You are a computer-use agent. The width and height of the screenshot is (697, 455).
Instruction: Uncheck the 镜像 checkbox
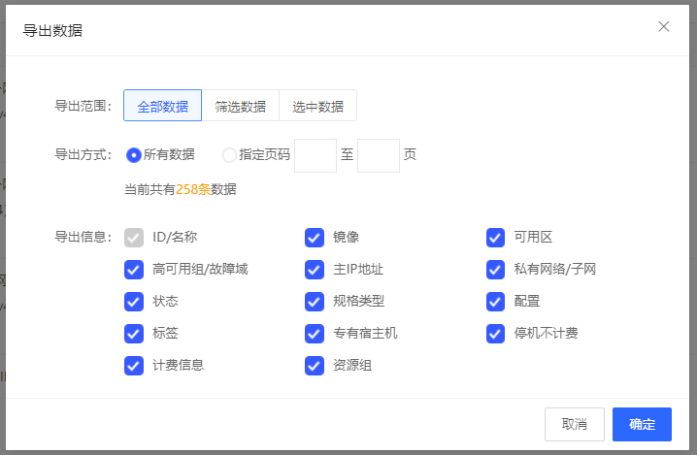[x=315, y=238]
